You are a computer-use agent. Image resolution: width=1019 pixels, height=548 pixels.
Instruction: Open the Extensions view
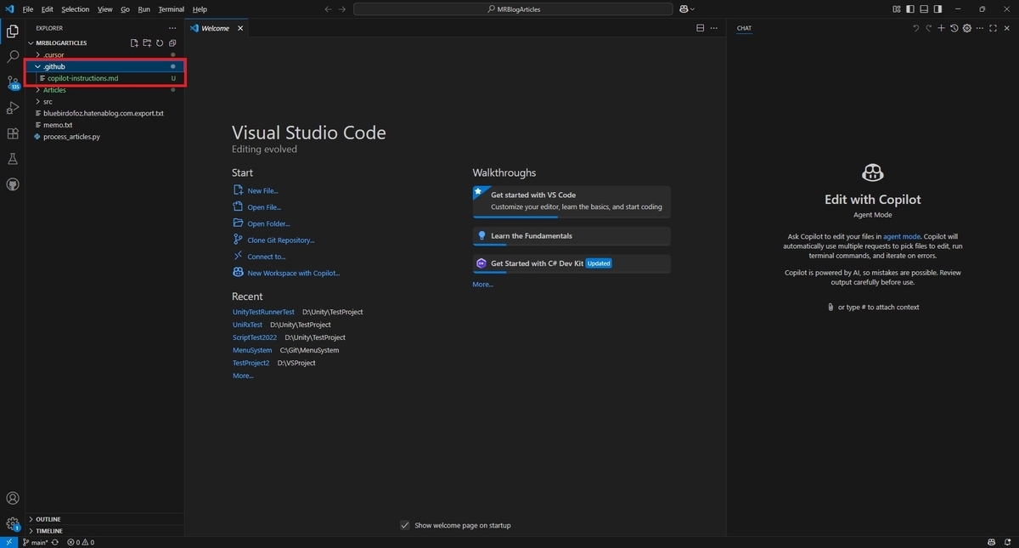click(13, 133)
